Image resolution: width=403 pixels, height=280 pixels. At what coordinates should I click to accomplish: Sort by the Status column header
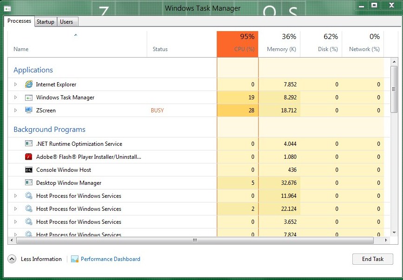(182, 44)
